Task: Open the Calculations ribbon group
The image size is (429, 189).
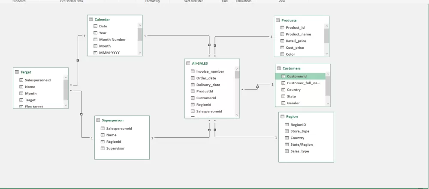Action: point(244,1)
